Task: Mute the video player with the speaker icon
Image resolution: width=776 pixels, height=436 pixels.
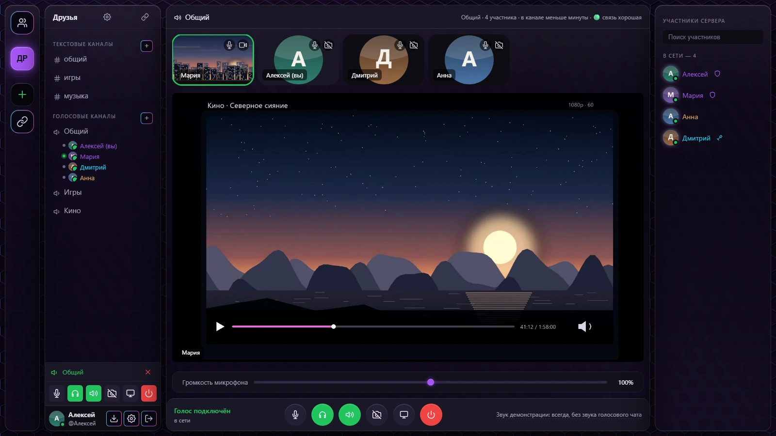Action: coord(584,327)
